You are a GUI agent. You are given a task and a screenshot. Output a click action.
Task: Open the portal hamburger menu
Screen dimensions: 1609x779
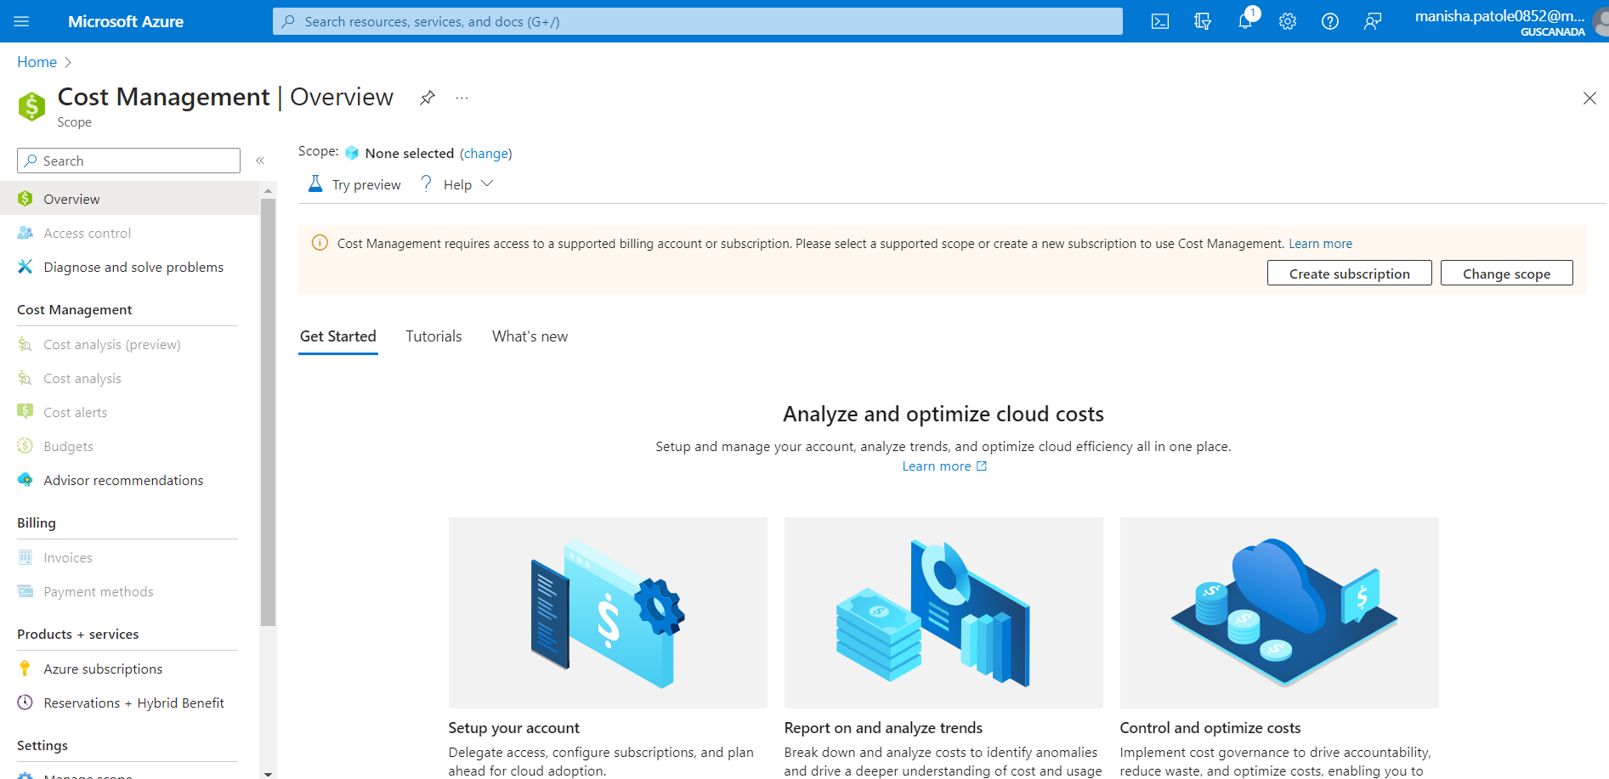(x=21, y=21)
